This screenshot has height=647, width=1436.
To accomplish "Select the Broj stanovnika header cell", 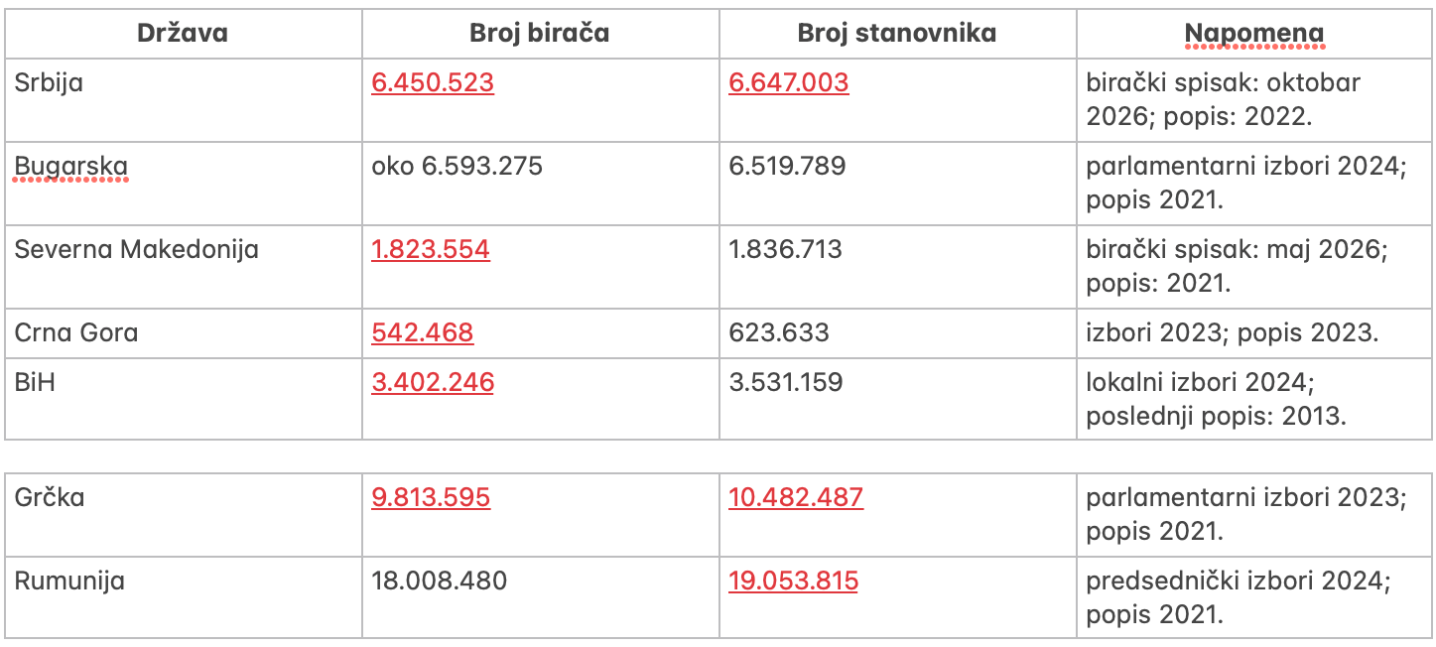I will [x=897, y=33].
